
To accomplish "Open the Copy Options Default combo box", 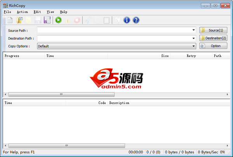I will coord(116,46).
